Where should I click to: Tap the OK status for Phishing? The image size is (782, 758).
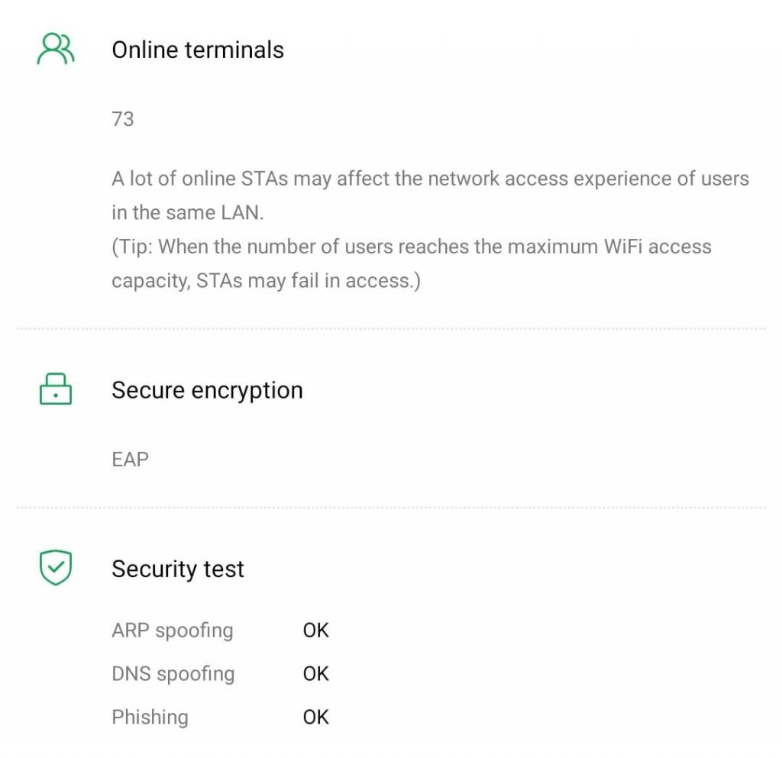pyautogui.click(x=315, y=718)
